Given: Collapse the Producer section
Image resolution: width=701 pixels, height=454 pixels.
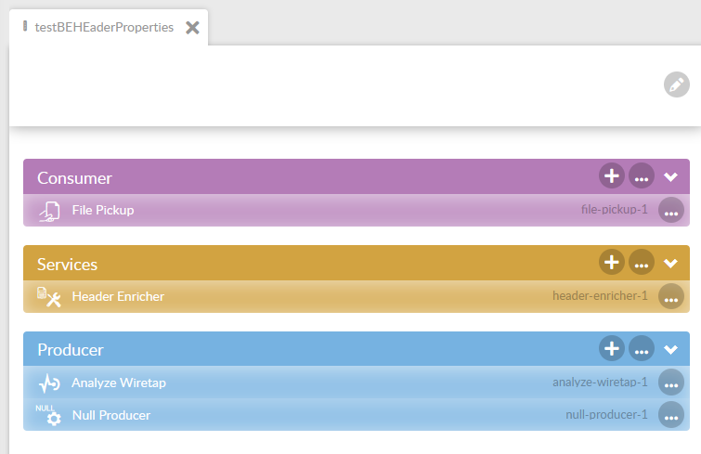Looking at the screenshot, I should (672, 349).
